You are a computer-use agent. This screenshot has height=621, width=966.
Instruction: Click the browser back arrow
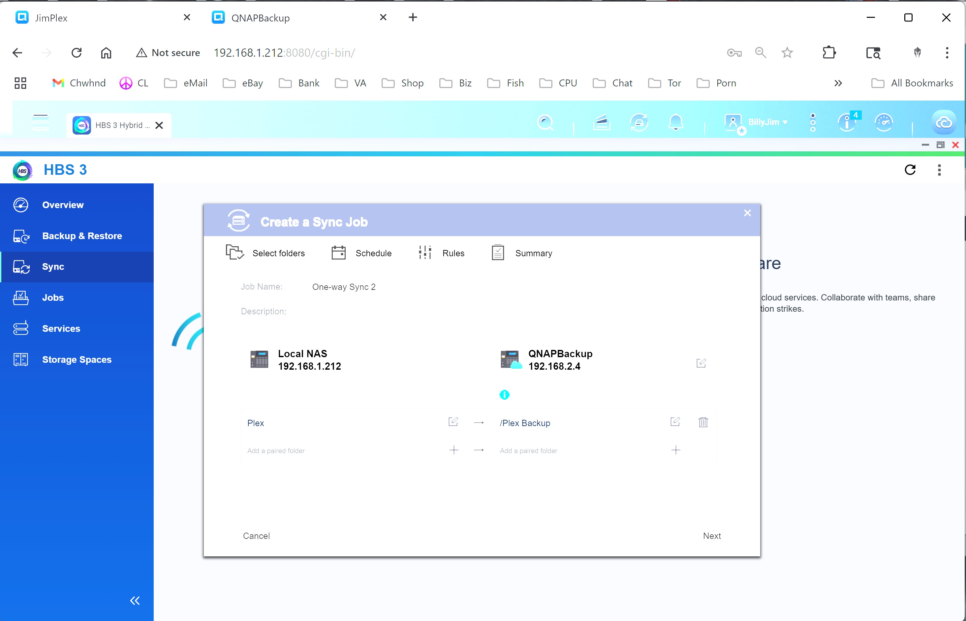point(17,53)
